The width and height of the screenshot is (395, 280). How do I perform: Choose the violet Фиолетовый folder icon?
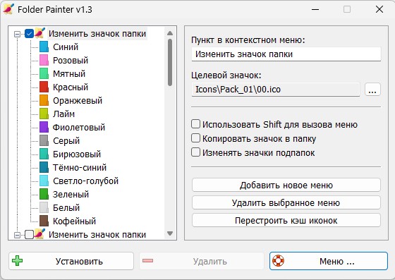coord(44,128)
